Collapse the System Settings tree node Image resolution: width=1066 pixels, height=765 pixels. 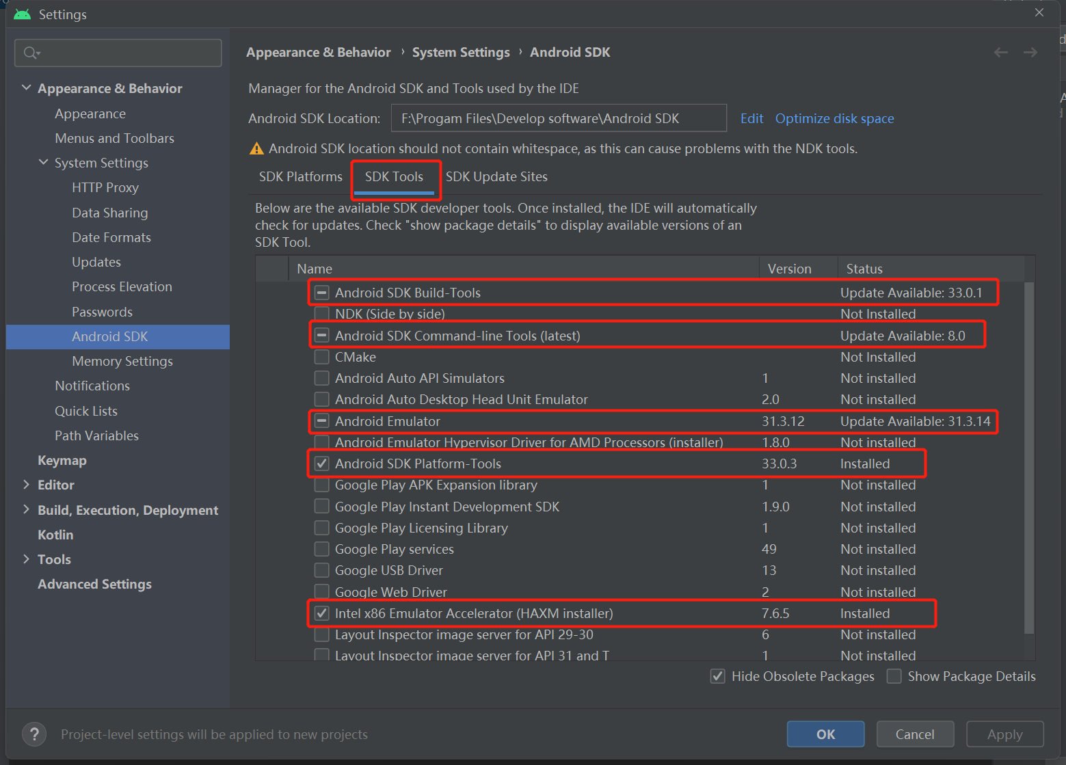click(44, 163)
